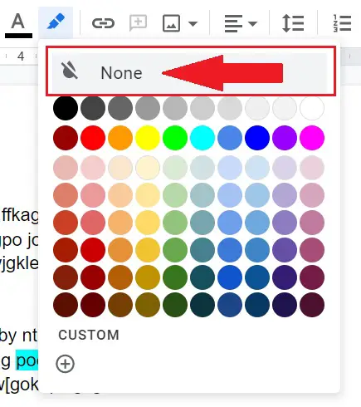The image size is (361, 407).
Task: Click the add comment icon
Action: [x=138, y=22]
